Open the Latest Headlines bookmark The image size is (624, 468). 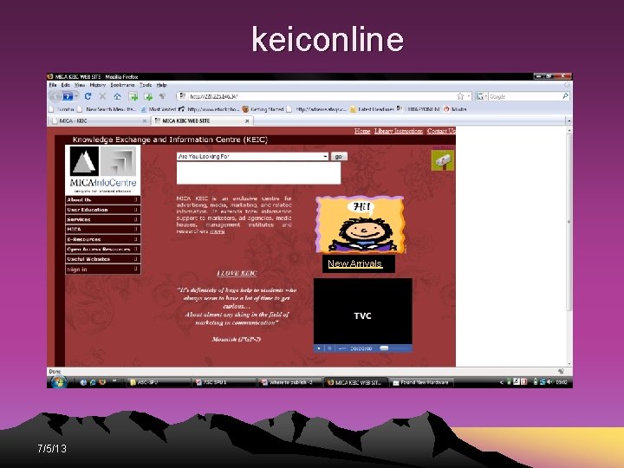[372, 109]
